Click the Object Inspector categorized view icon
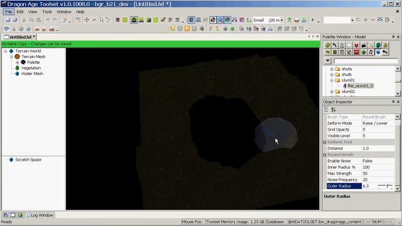This screenshot has height=226, width=402. [x=327, y=110]
